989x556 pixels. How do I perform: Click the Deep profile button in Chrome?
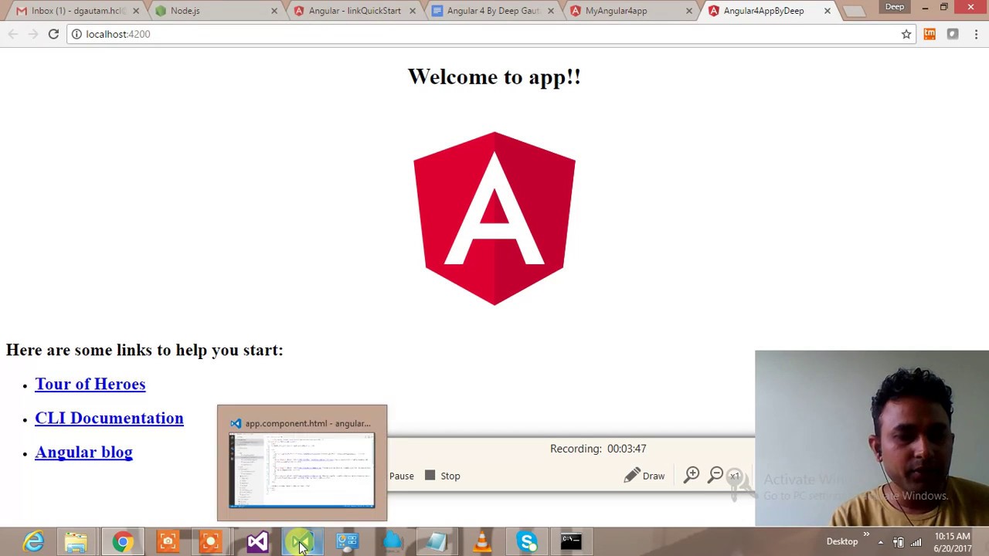tap(895, 7)
